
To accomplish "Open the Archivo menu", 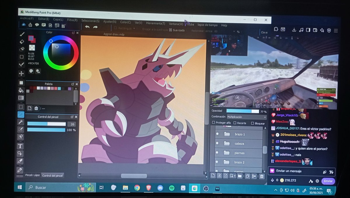I will click(27, 18).
